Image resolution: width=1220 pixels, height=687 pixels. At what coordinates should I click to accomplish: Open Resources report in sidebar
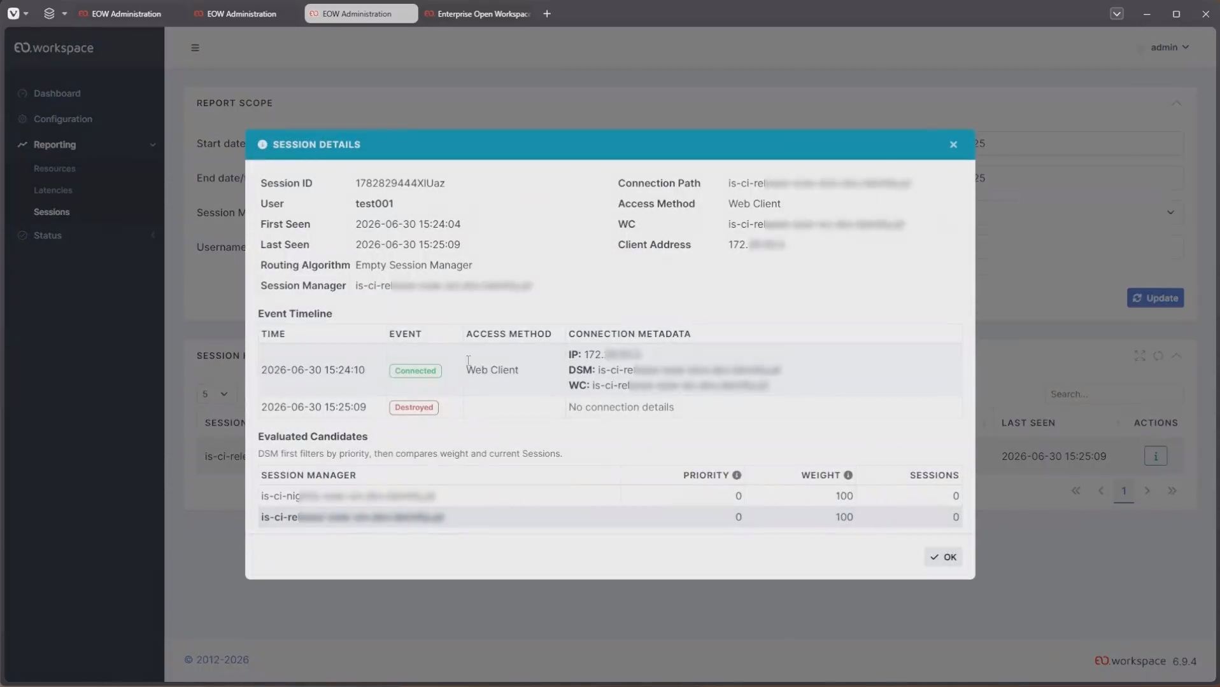point(54,169)
